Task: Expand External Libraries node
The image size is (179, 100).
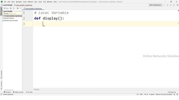Action: [x=3, y=18]
